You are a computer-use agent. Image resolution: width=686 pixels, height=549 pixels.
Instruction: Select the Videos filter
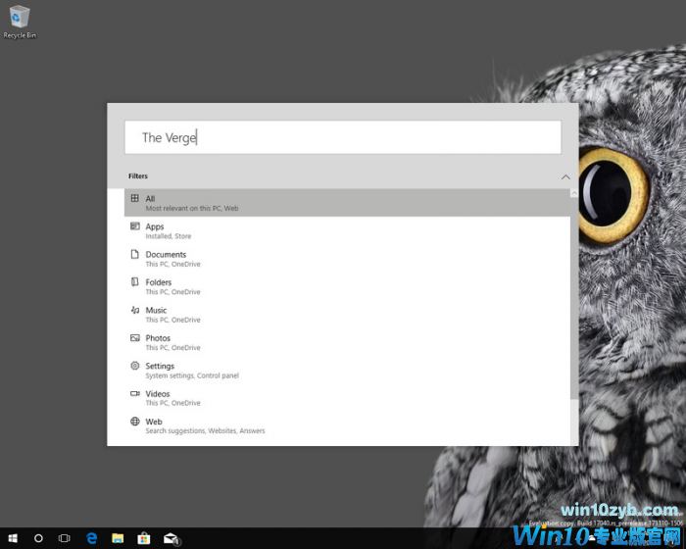point(343,397)
